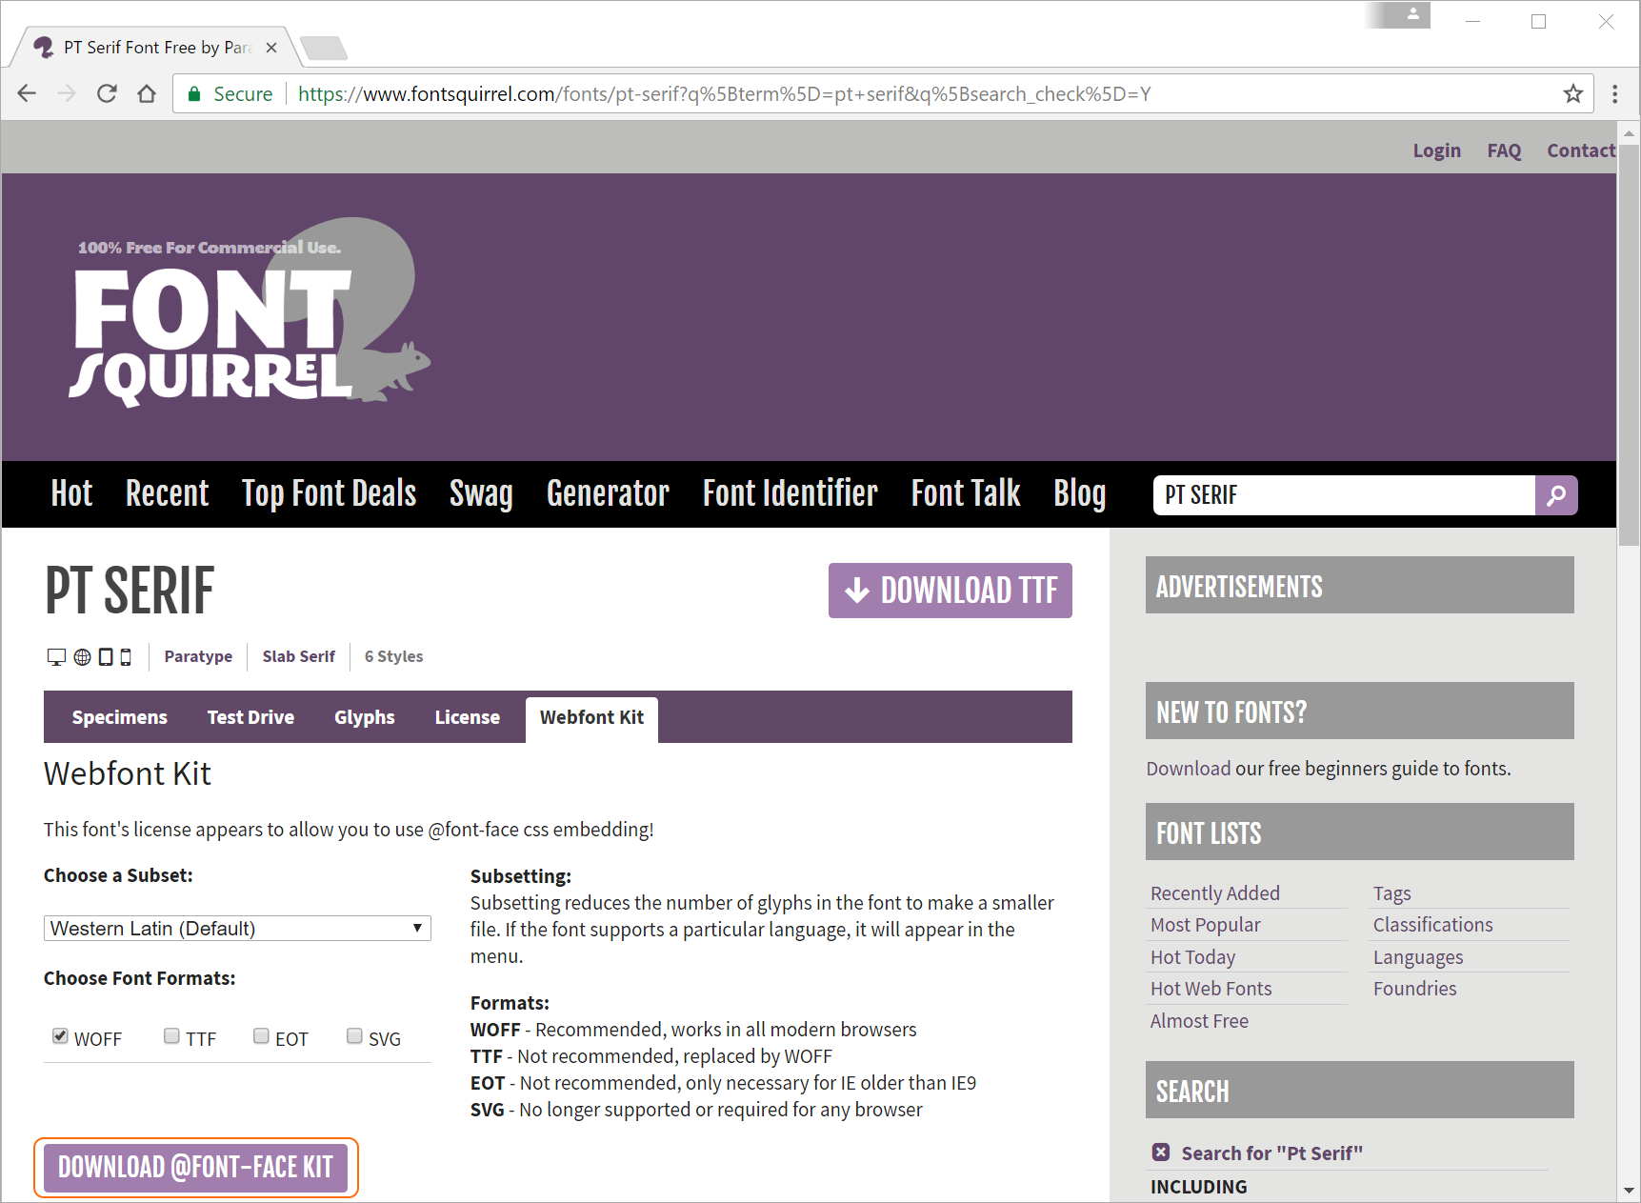Click the Download TTF button

tap(951, 591)
